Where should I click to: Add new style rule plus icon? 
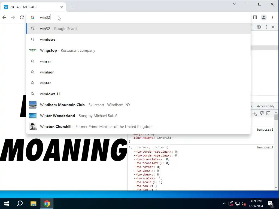254,113
